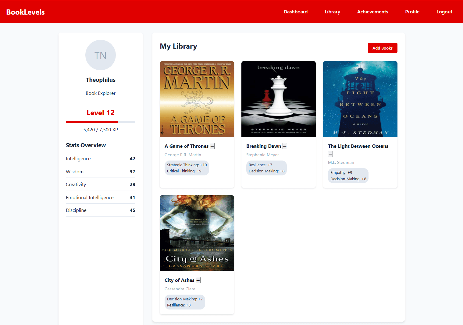
Task: Click the Level 12 heading
Action: [x=101, y=113]
